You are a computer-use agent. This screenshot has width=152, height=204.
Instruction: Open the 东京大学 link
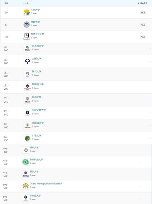tap(35, 10)
